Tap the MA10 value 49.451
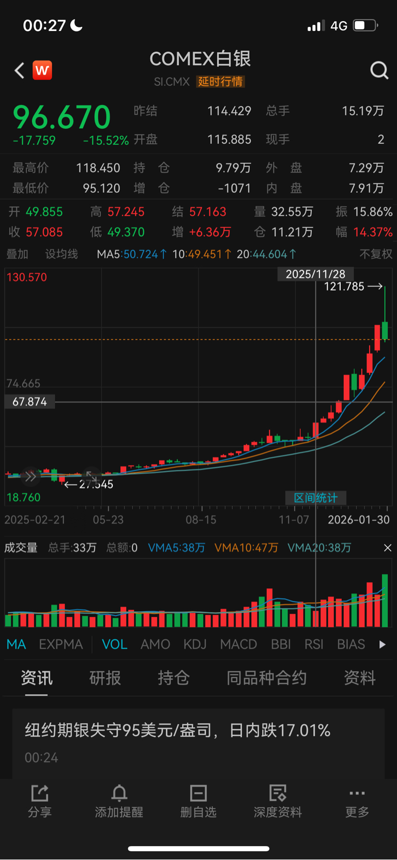 tap(204, 254)
